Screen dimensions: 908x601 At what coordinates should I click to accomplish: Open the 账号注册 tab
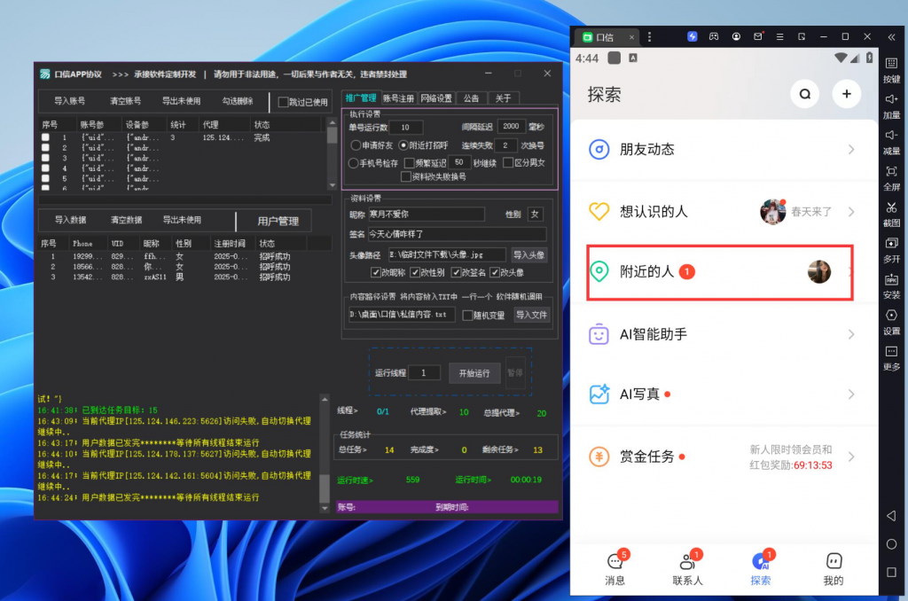(x=399, y=98)
